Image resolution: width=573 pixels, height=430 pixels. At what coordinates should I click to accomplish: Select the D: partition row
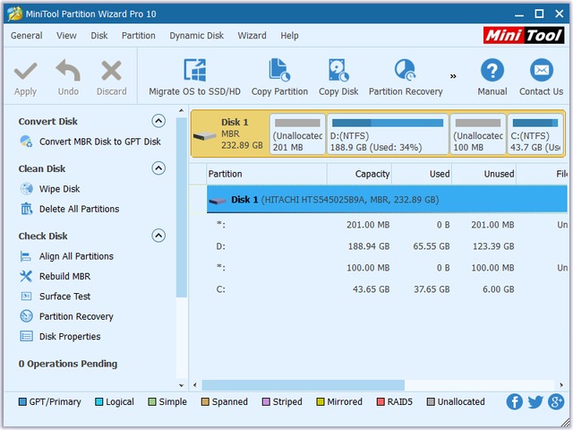[x=358, y=245]
